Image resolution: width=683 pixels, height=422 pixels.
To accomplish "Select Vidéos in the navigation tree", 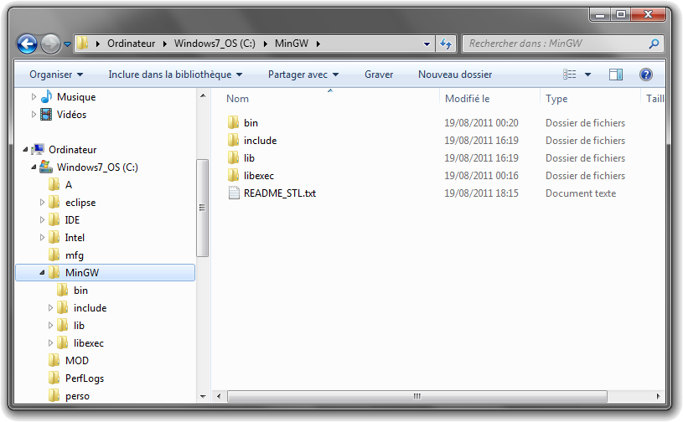I will [71, 115].
